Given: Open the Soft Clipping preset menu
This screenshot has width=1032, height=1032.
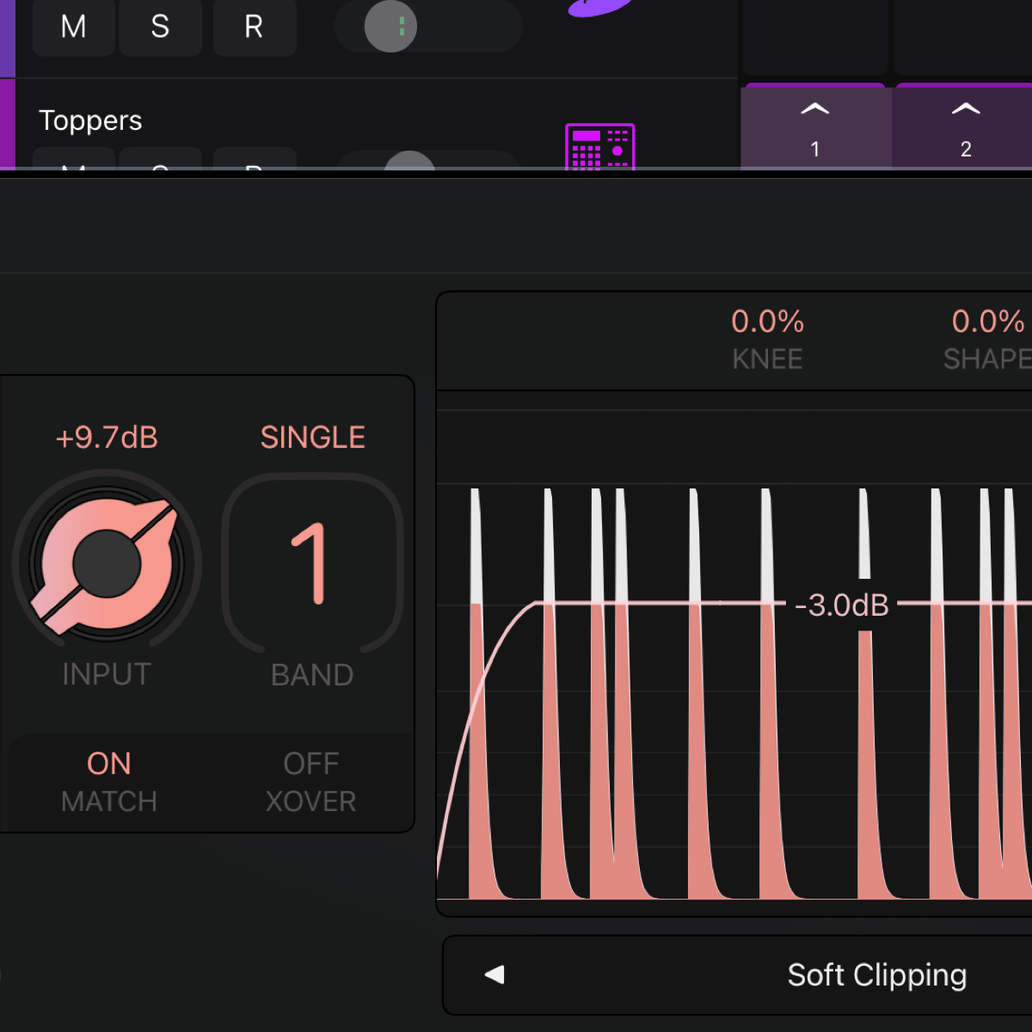Looking at the screenshot, I should coord(876,975).
